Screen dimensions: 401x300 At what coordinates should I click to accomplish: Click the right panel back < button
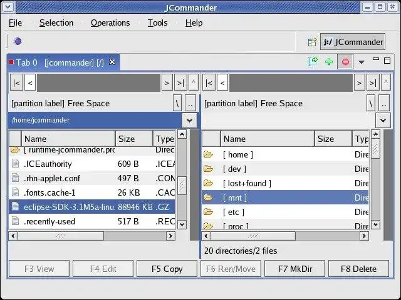(x=222, y=82)
